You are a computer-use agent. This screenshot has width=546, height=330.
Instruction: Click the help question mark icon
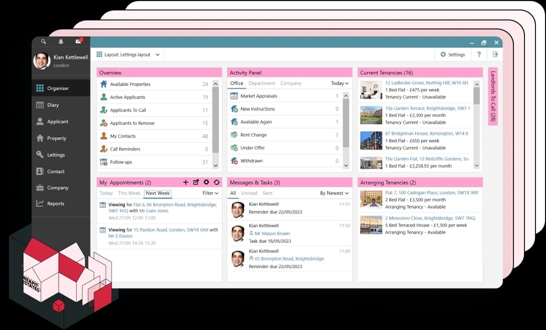(479, 54)
